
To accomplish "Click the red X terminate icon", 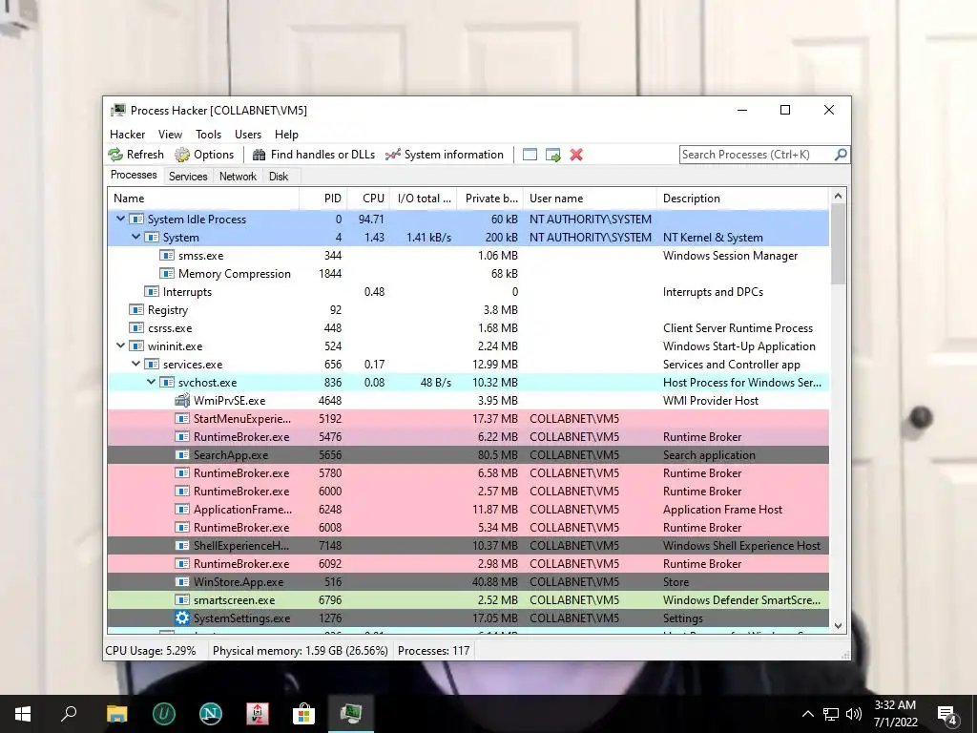I will (576, 155).
